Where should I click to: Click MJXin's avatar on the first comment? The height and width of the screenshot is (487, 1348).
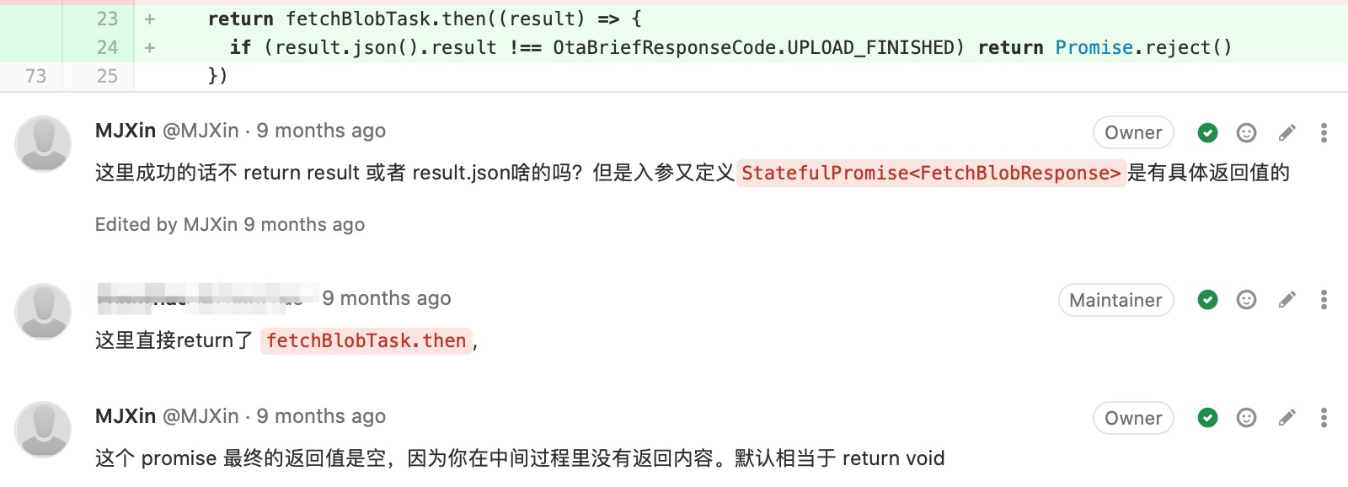coord(43,143)
